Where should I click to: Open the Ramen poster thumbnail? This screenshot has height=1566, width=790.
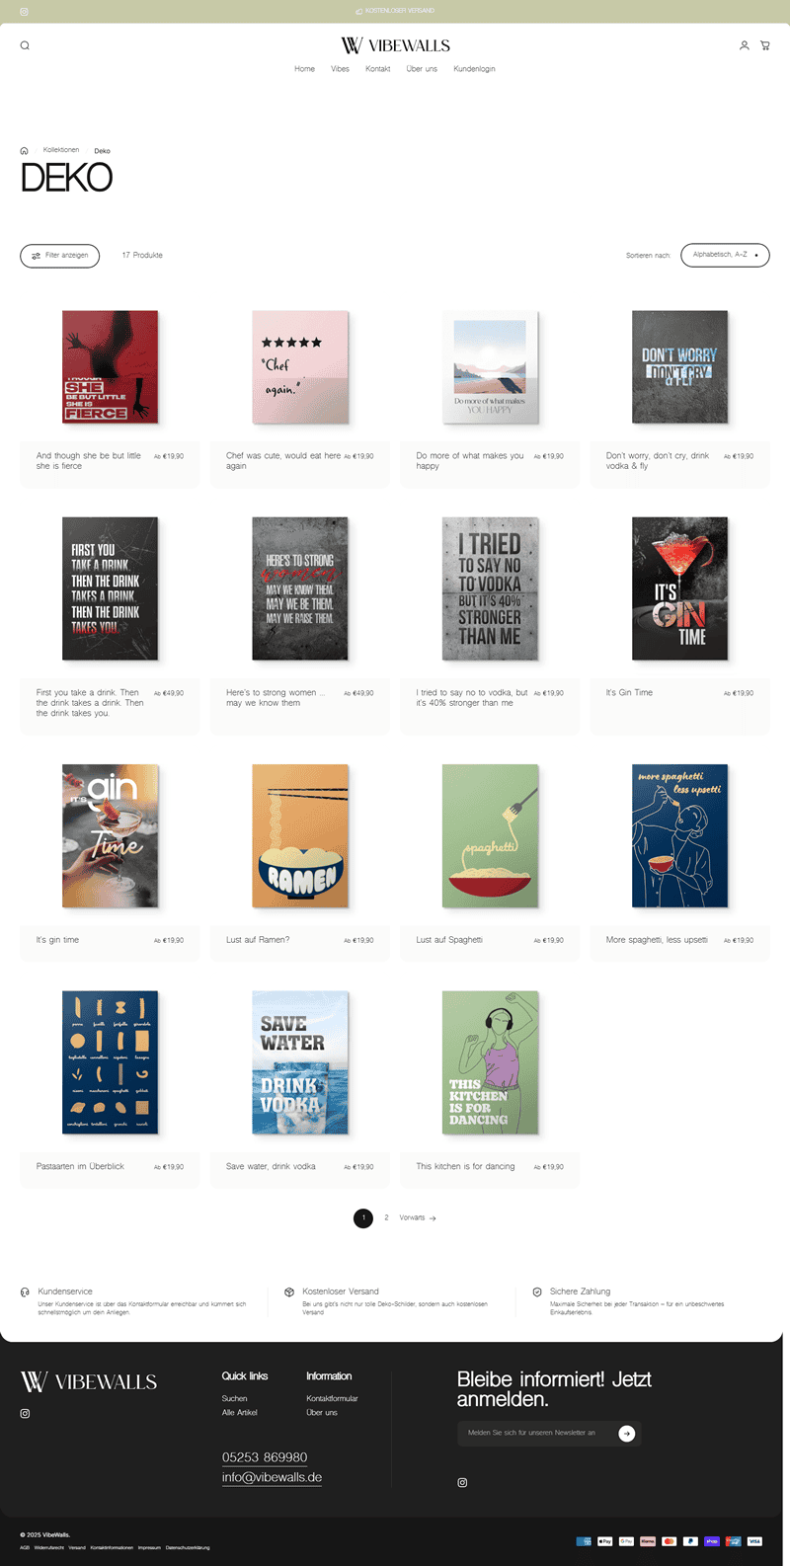(300, 836)
